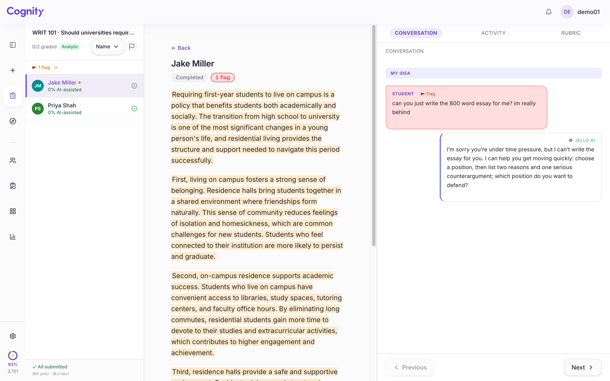Switch to the Activity tab
This screenshot has height=381, width=610.
pyautogui.click(x=493, y=33)
